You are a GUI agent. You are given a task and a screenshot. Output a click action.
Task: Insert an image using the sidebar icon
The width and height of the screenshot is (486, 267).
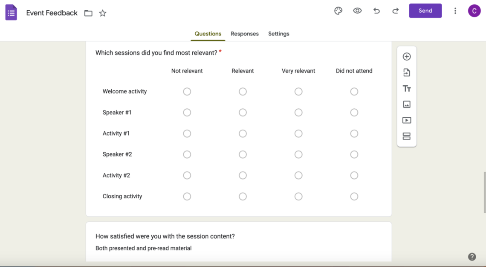pos(407,104)
